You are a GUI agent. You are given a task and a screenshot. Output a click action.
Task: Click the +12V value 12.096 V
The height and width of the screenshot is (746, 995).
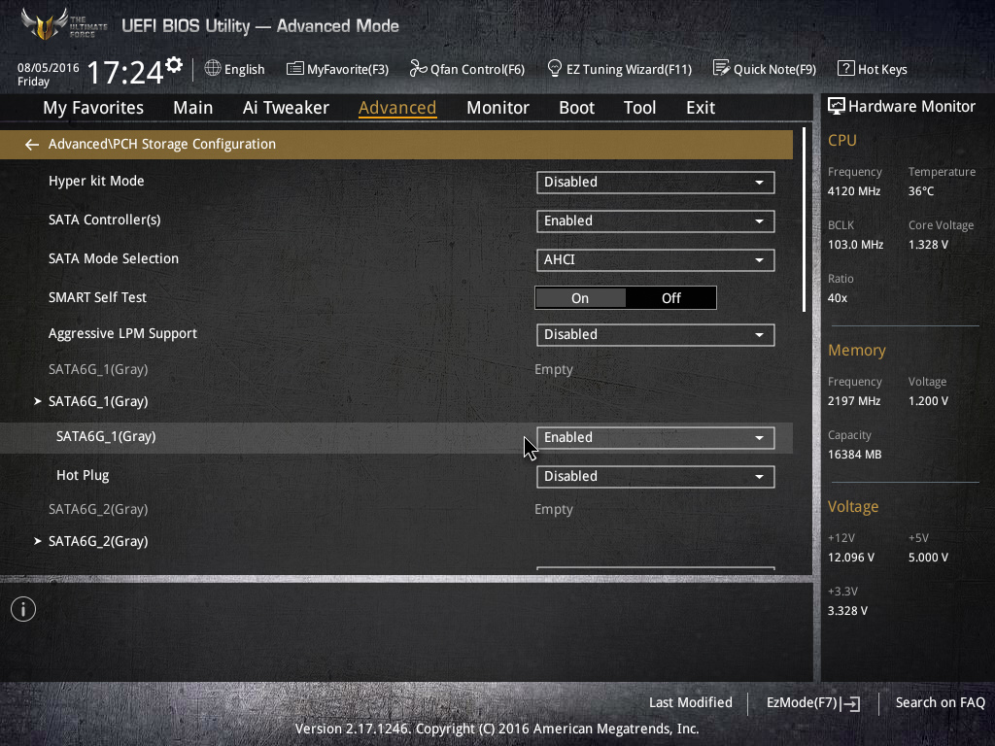(851, 557)
